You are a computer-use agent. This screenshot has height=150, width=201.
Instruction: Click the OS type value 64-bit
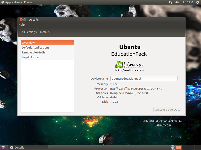[114, 97]
